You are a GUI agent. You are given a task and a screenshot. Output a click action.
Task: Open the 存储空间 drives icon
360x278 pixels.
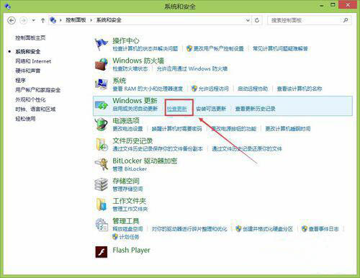tap(101, 184)
